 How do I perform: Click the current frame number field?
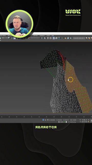coord(84,122)
